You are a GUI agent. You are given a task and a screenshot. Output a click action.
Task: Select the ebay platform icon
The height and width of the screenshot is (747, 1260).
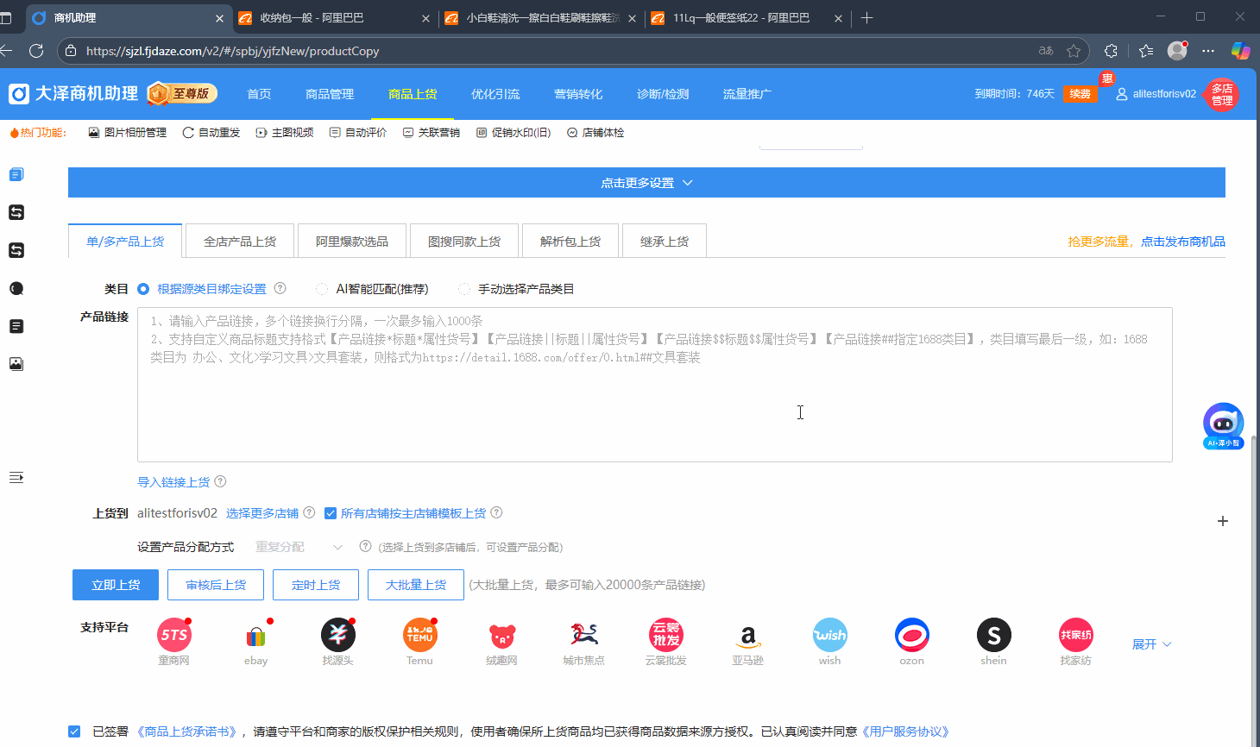point(256,635)
